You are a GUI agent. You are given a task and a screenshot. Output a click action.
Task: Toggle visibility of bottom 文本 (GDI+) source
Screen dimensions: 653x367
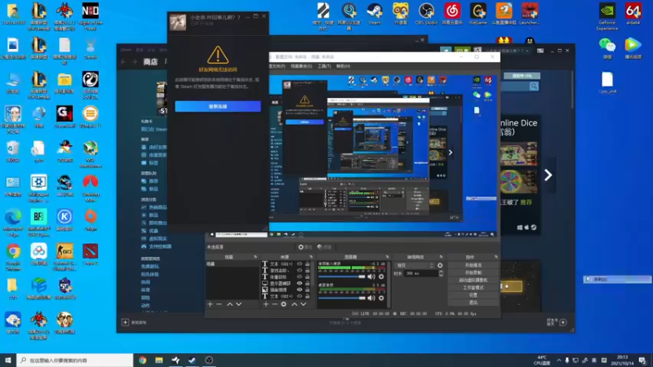[300, 296]
